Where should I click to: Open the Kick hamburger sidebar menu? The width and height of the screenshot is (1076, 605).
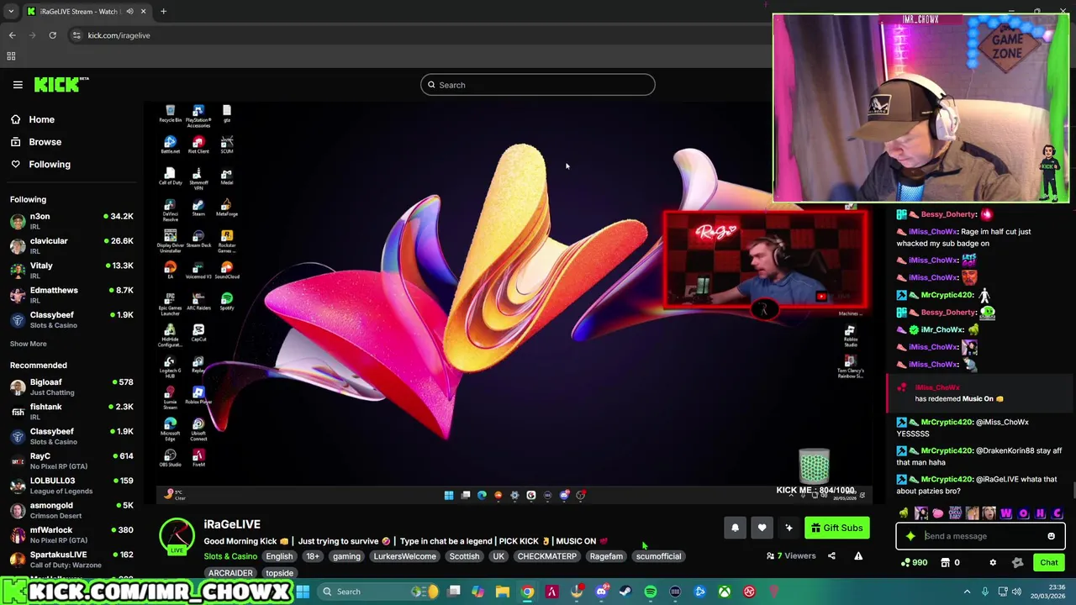(x=18, y=84)
